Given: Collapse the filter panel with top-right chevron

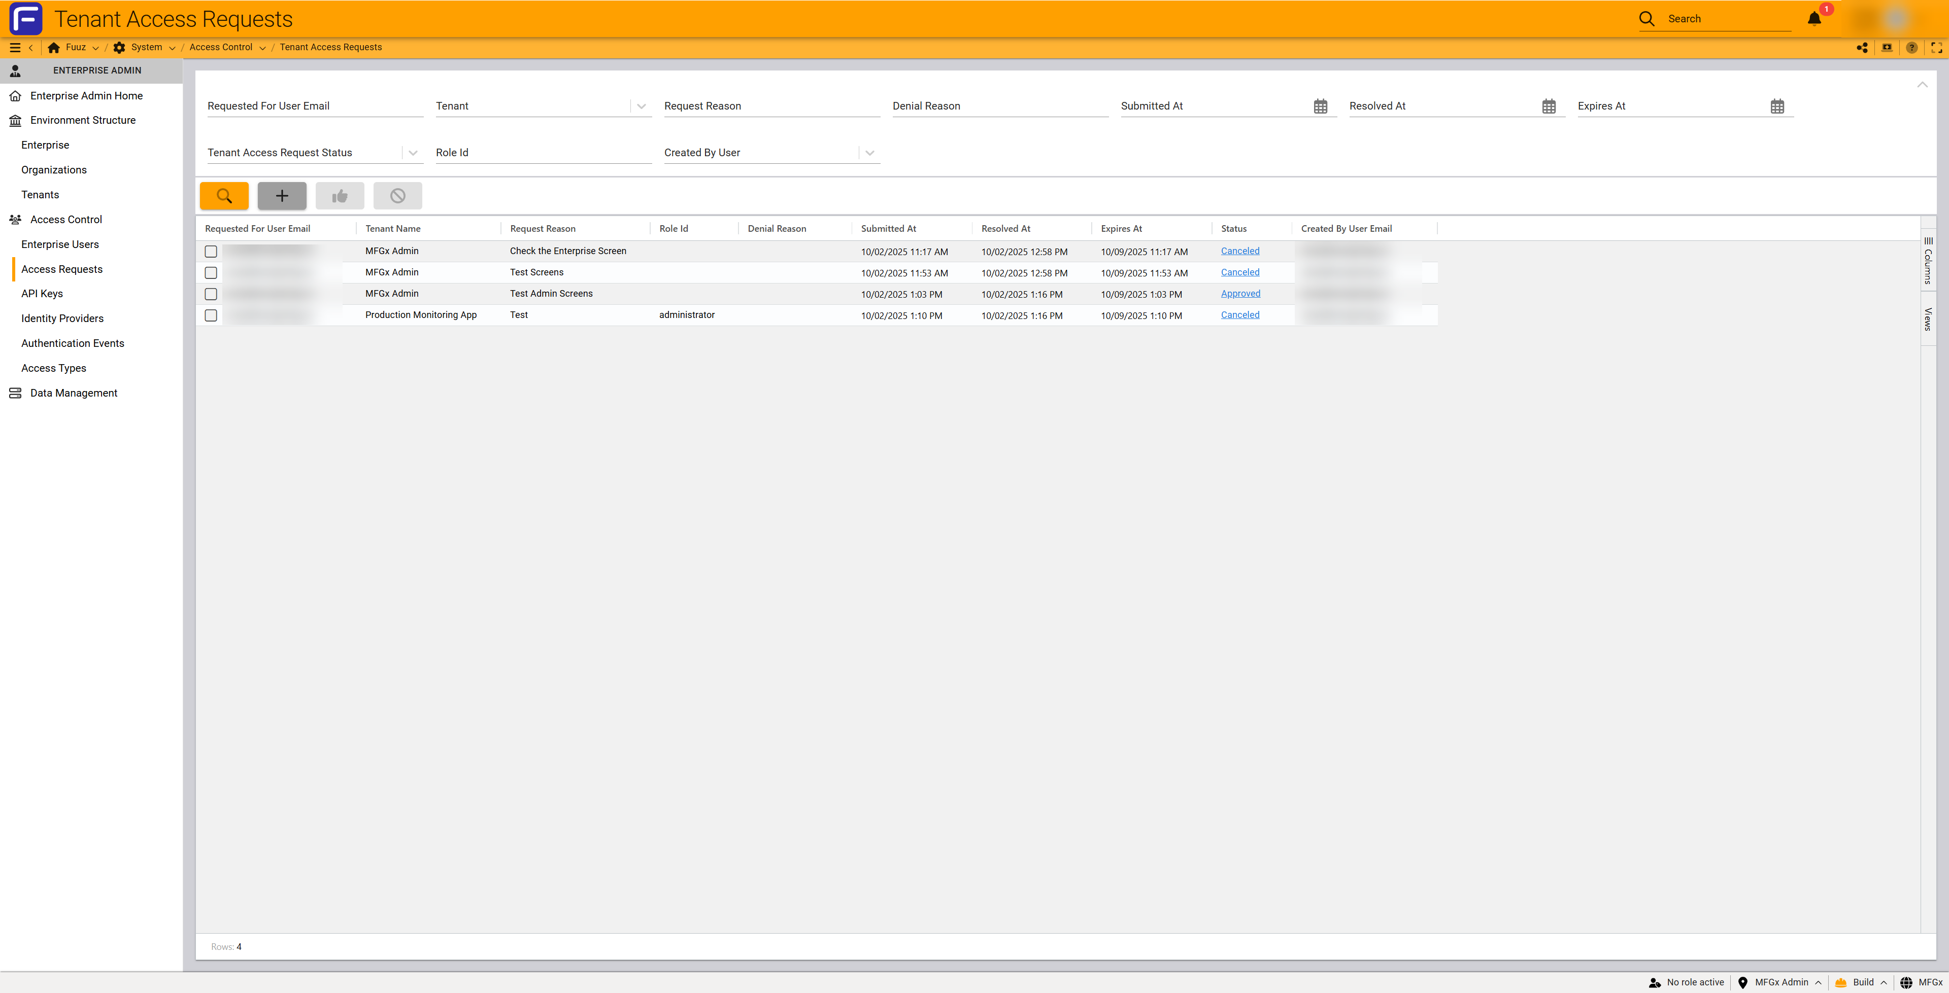Looking at the screenshot, I should (x=1923, y=84).
